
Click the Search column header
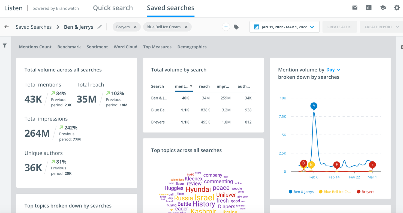(x=158, y=86)
